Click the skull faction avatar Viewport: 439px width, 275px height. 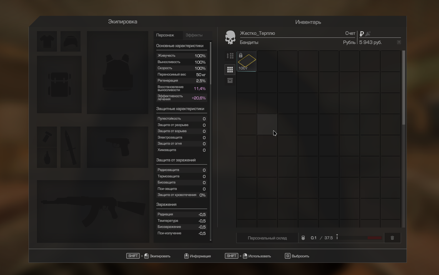(230, 37)
